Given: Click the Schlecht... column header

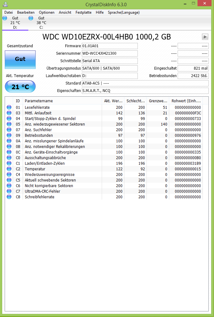Looking at the screenshot, I should coord(136,101).
